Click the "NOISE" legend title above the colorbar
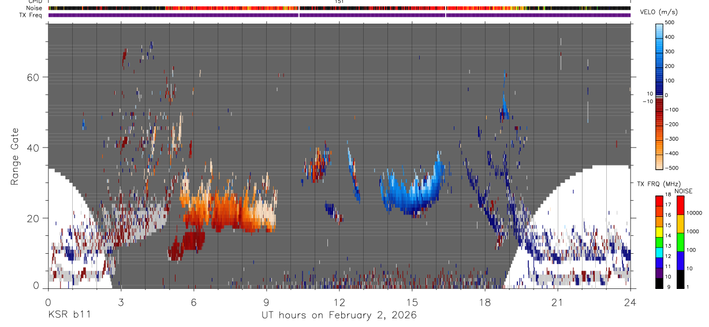This screenshot has height=327, width=709. click(683, 191)
